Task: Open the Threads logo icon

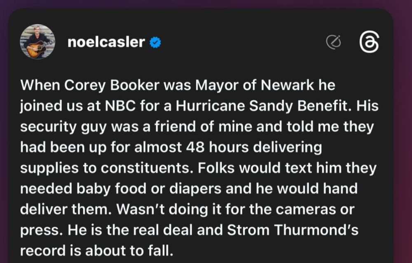Action: tap(369, 42)
